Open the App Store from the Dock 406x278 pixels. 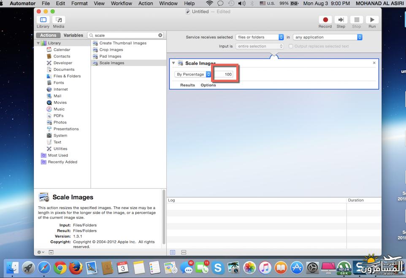[x=297, y=267]
